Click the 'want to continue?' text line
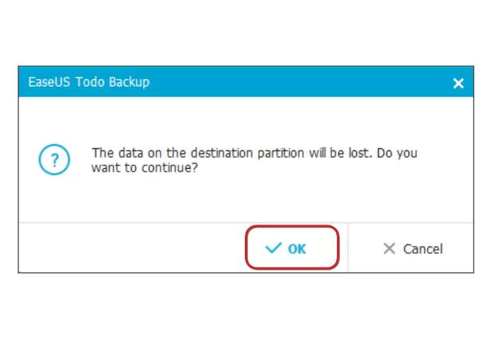The height and width of the screenshot is (339, 492). coord(144,169)
